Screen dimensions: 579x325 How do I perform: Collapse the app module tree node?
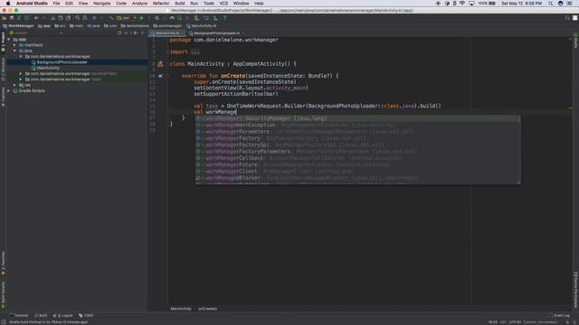tap(9, 39)
